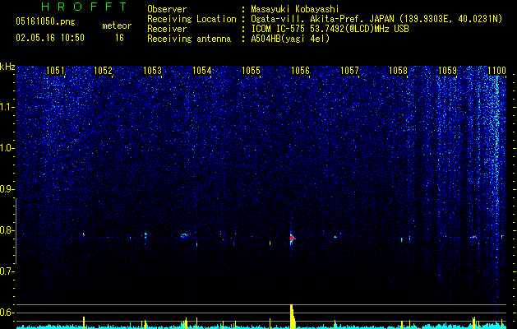Click the 1100 time marker
Image resolution: width=517 pixels, height=329 pixels.
(x=497, y=71)
